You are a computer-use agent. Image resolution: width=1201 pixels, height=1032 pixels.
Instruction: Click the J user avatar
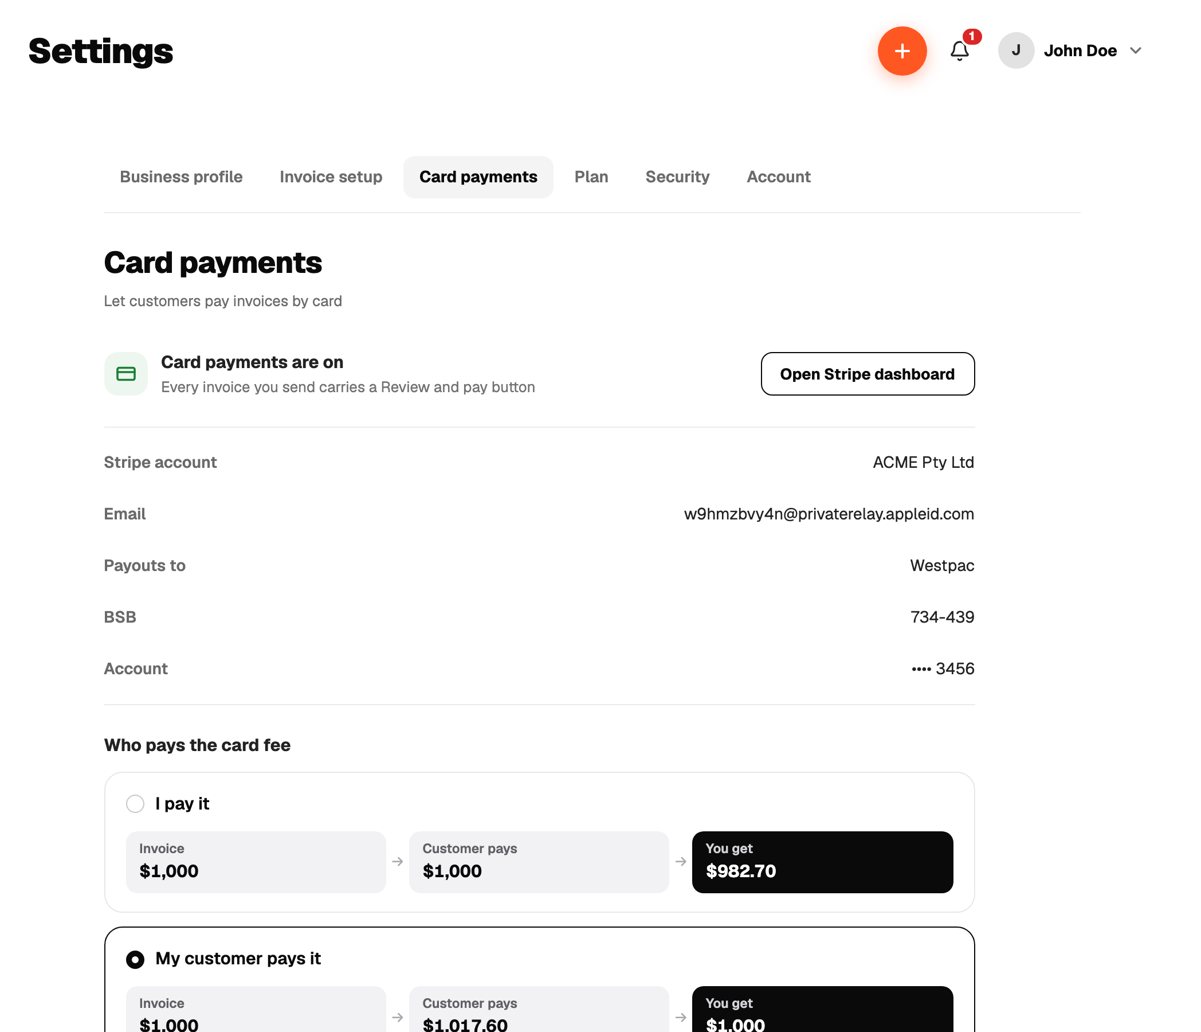click(x=1016, y=50)
